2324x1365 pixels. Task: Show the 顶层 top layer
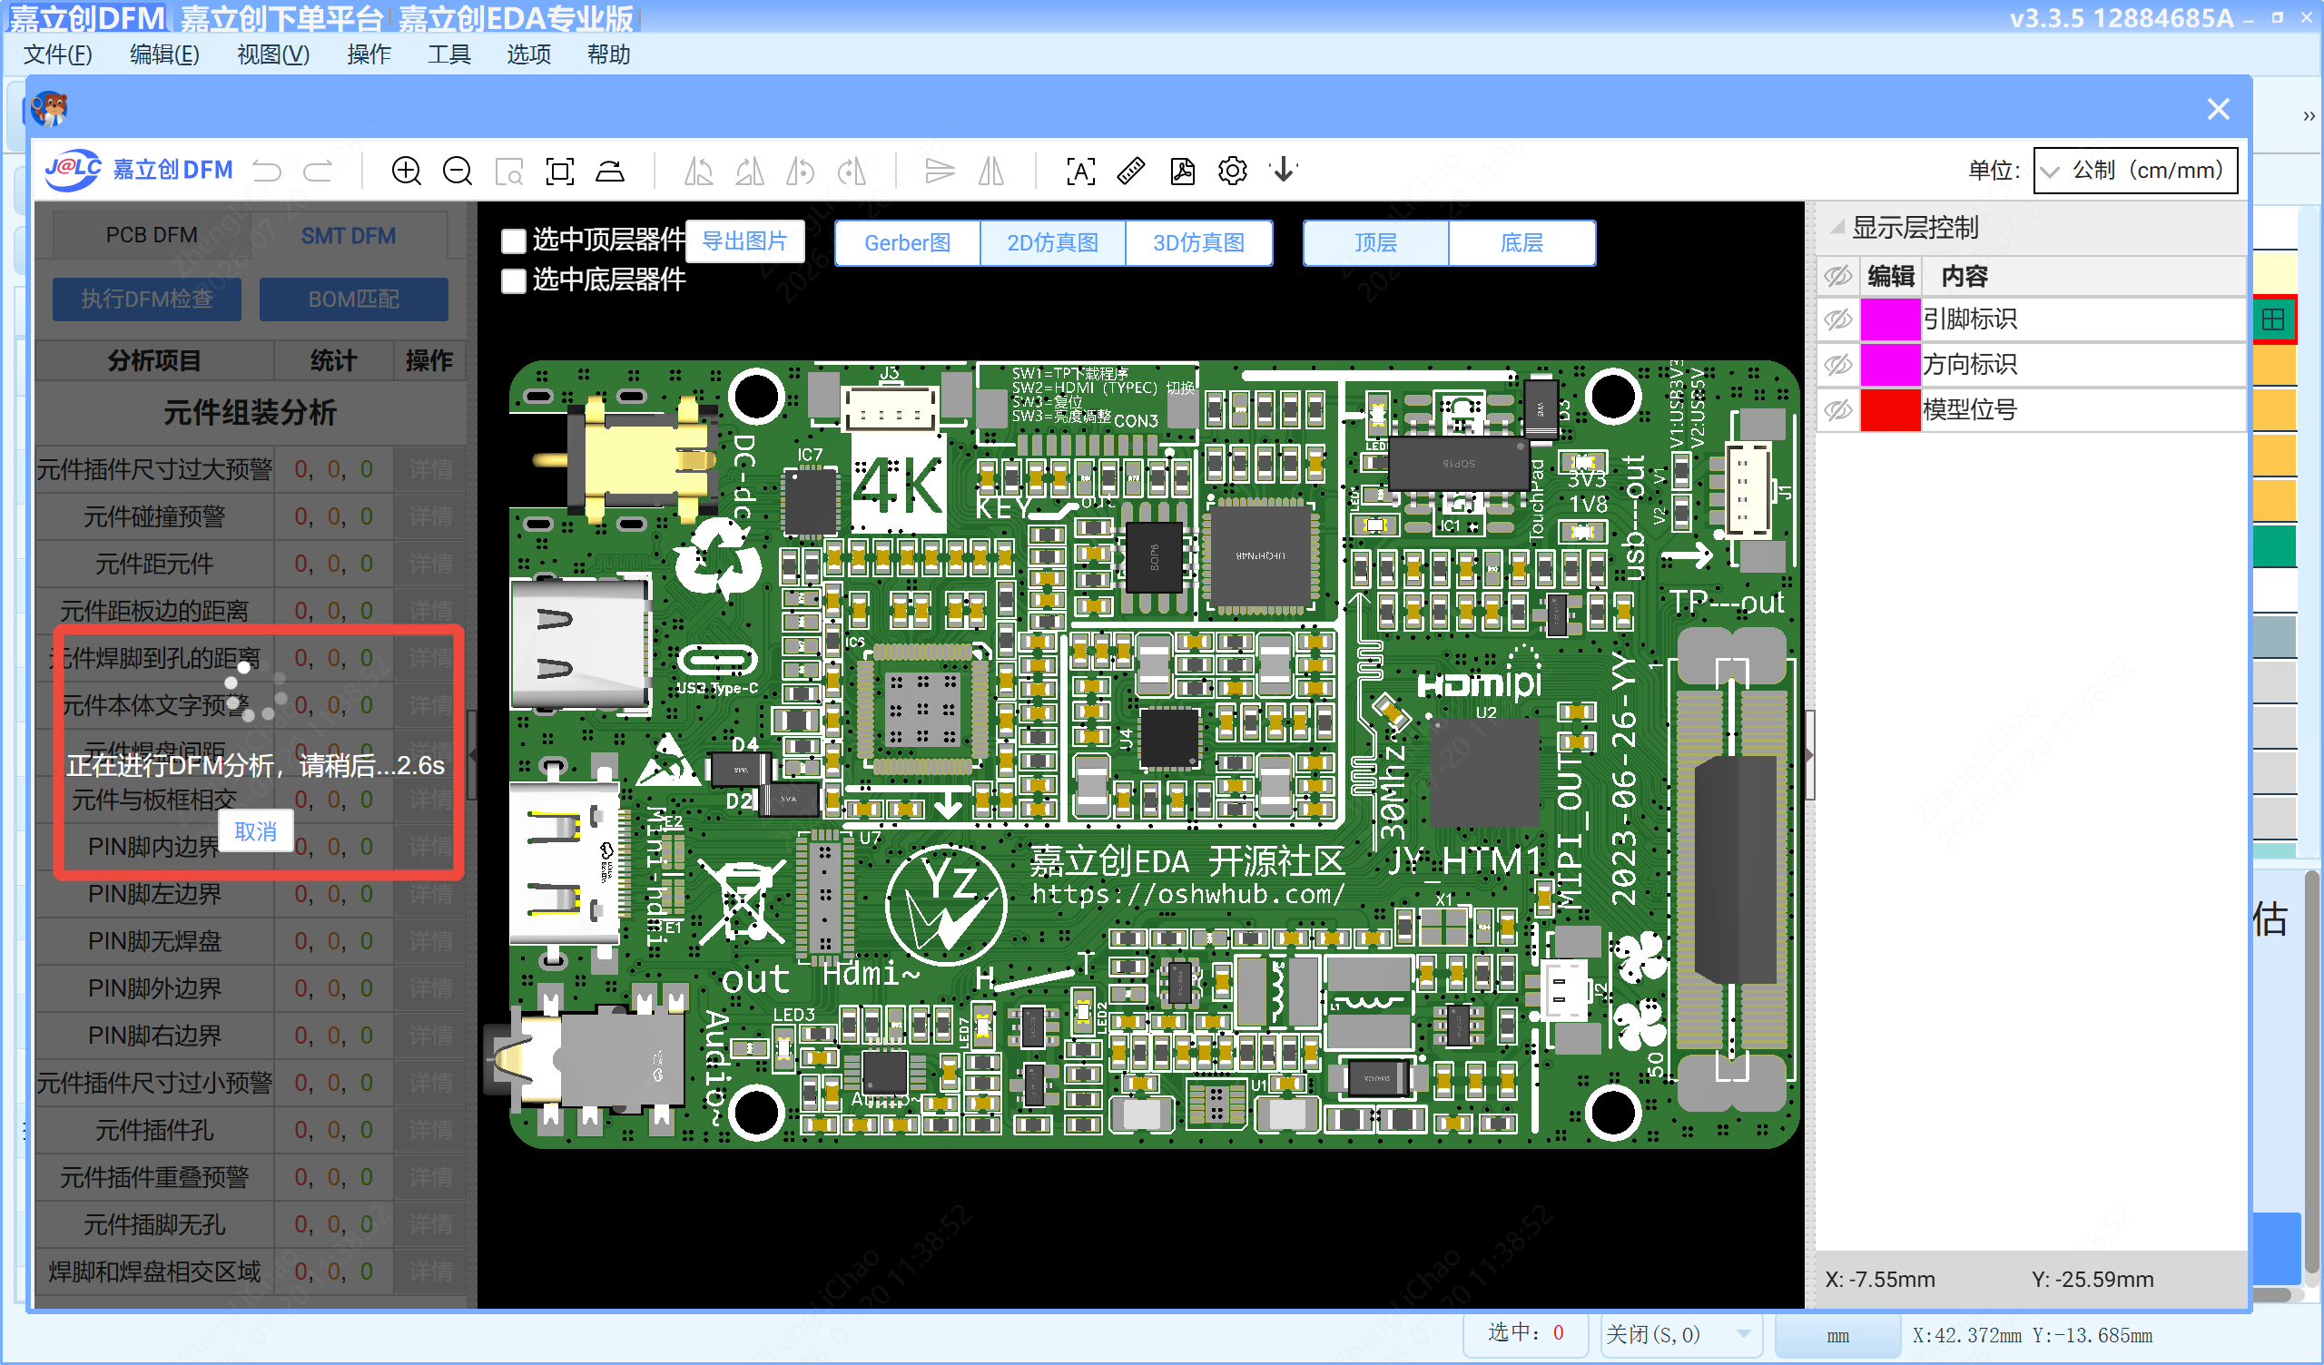click(x=1376, y=242)
